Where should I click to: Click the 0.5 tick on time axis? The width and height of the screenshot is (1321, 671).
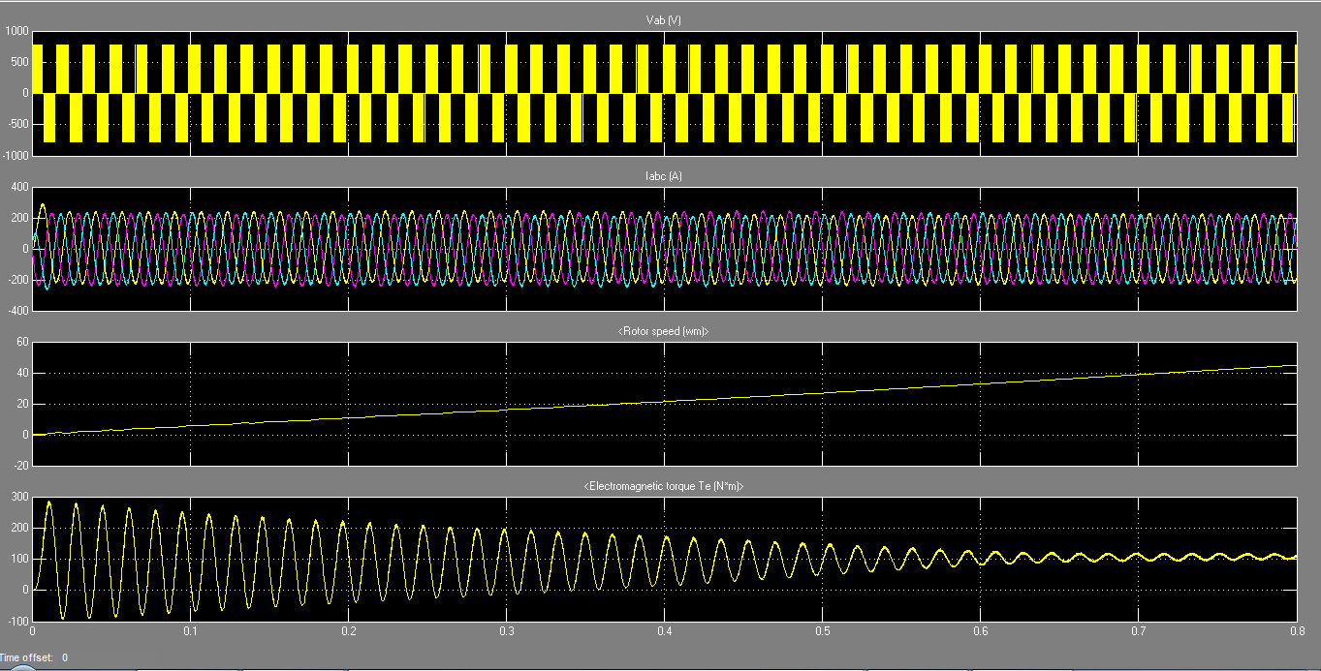pyautogui.click(x=822, y=630)
